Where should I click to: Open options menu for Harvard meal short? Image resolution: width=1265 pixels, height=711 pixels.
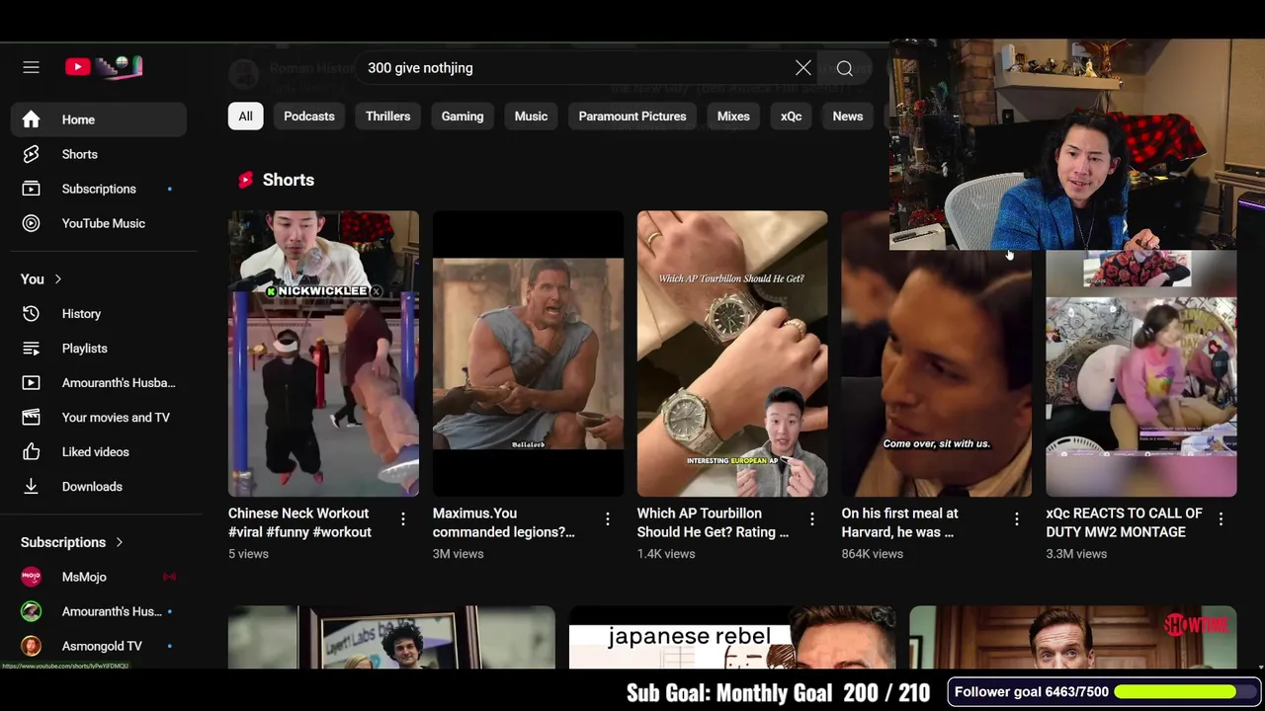[x=1017, y=518]
